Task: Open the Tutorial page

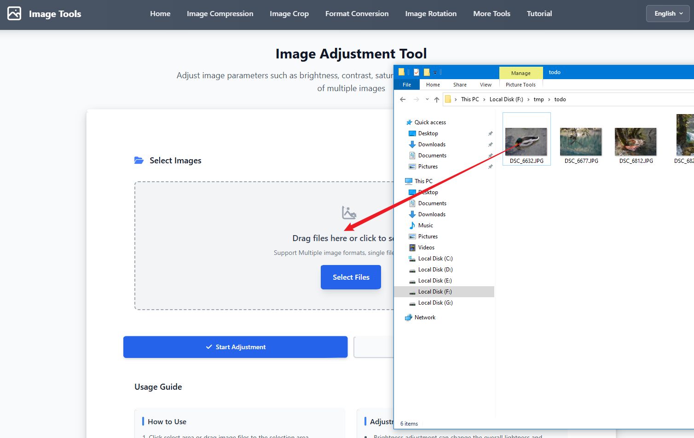Action: click(x=539, y=14)
